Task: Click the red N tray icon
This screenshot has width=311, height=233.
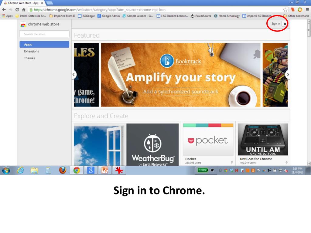Action: pyautogui.click(x=236, y=171)
